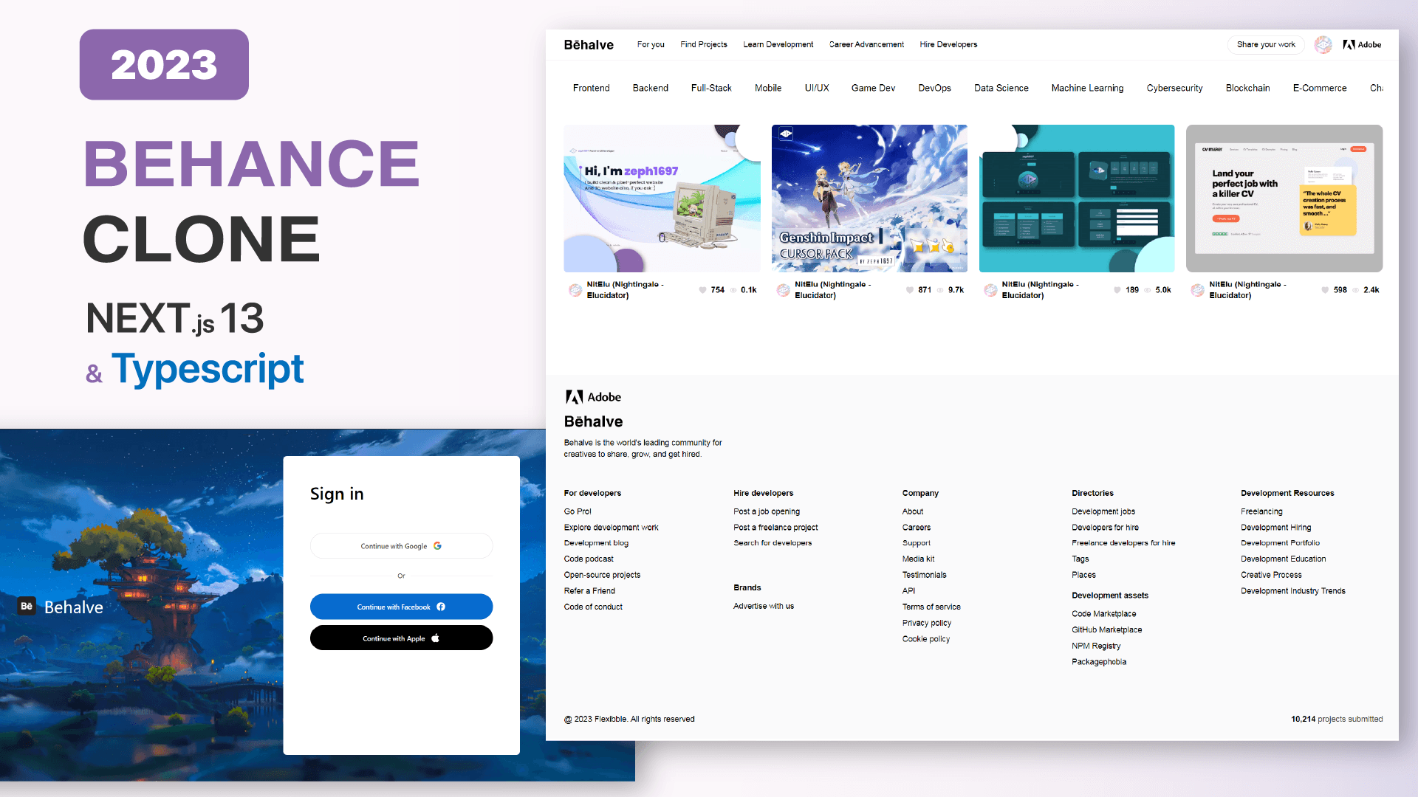Click the views icon beside 2.4k
Viewport: 1418px width, 797px height.
click(1356, 290)
